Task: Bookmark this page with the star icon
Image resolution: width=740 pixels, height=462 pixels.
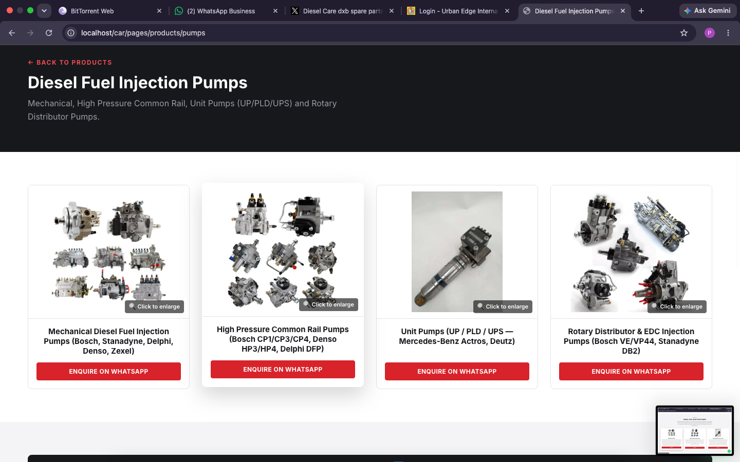Action: pos(684,33)
